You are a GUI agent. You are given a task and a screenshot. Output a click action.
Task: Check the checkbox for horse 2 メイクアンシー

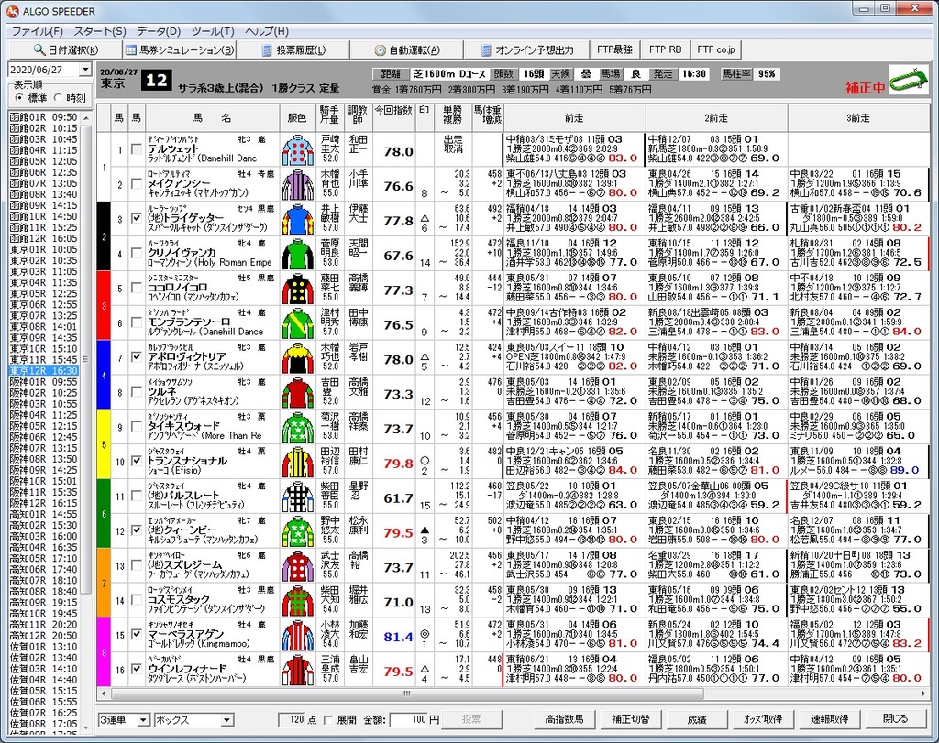138,184
